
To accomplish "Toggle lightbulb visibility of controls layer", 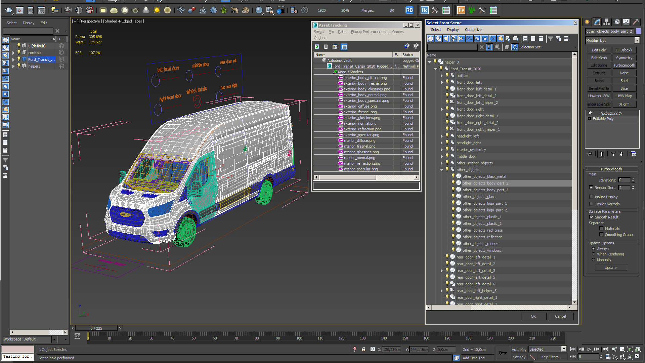I will click(x=19, y=52).
